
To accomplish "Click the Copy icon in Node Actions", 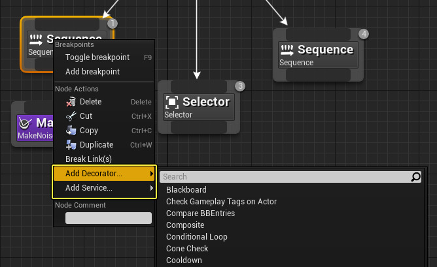I will (72, 131).
